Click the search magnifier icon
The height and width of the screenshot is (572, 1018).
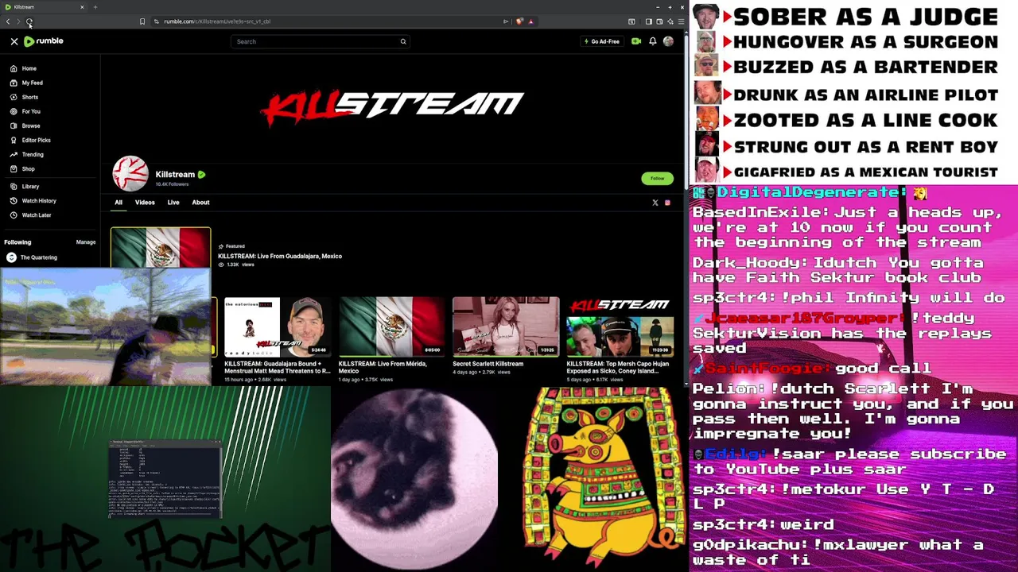pyautogui.click(x=403, y=41)
